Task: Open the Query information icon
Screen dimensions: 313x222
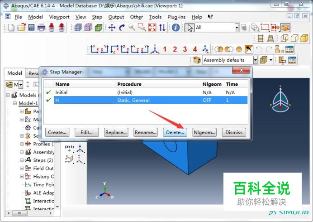Action: pyautogui.click(x=175, y=27)
